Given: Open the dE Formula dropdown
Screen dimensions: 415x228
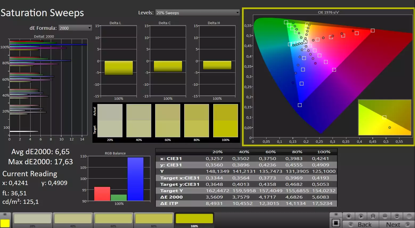Looking at the screenshot, I should tap(75, 28).
